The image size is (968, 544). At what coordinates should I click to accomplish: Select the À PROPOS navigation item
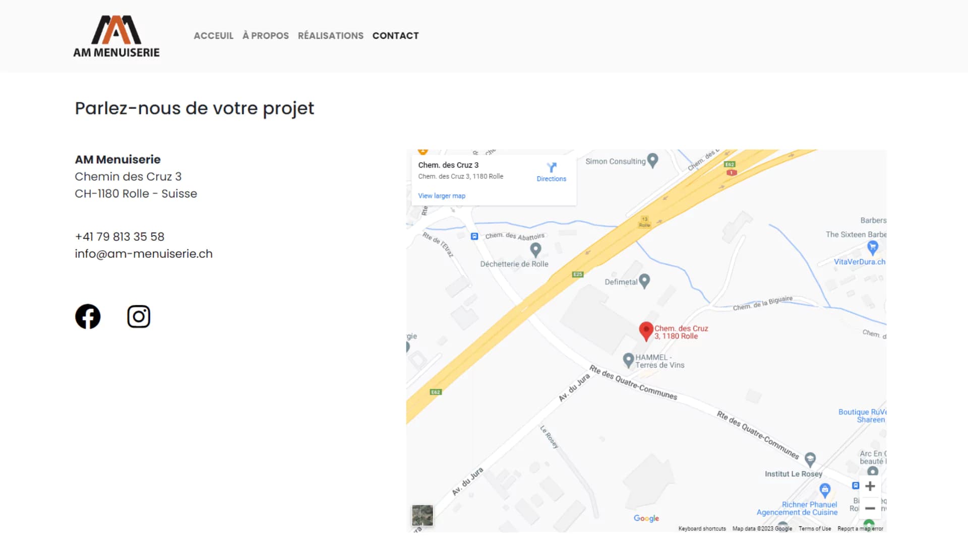[265, 35]
